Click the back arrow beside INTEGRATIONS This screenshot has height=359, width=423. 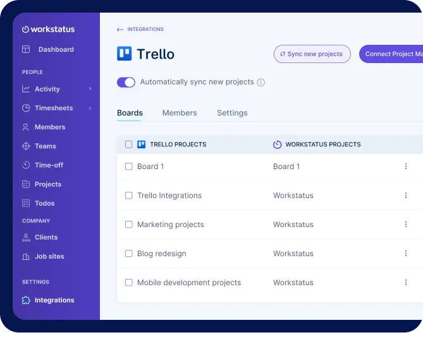120,29
